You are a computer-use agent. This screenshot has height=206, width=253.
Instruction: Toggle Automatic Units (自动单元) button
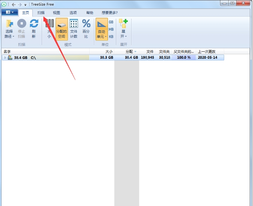click(x=102, y=29)
